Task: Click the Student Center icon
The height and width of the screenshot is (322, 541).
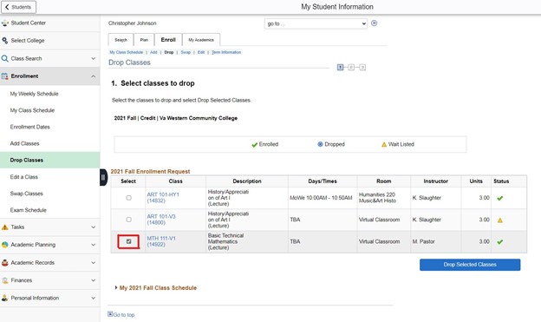Action: [5, 23]
